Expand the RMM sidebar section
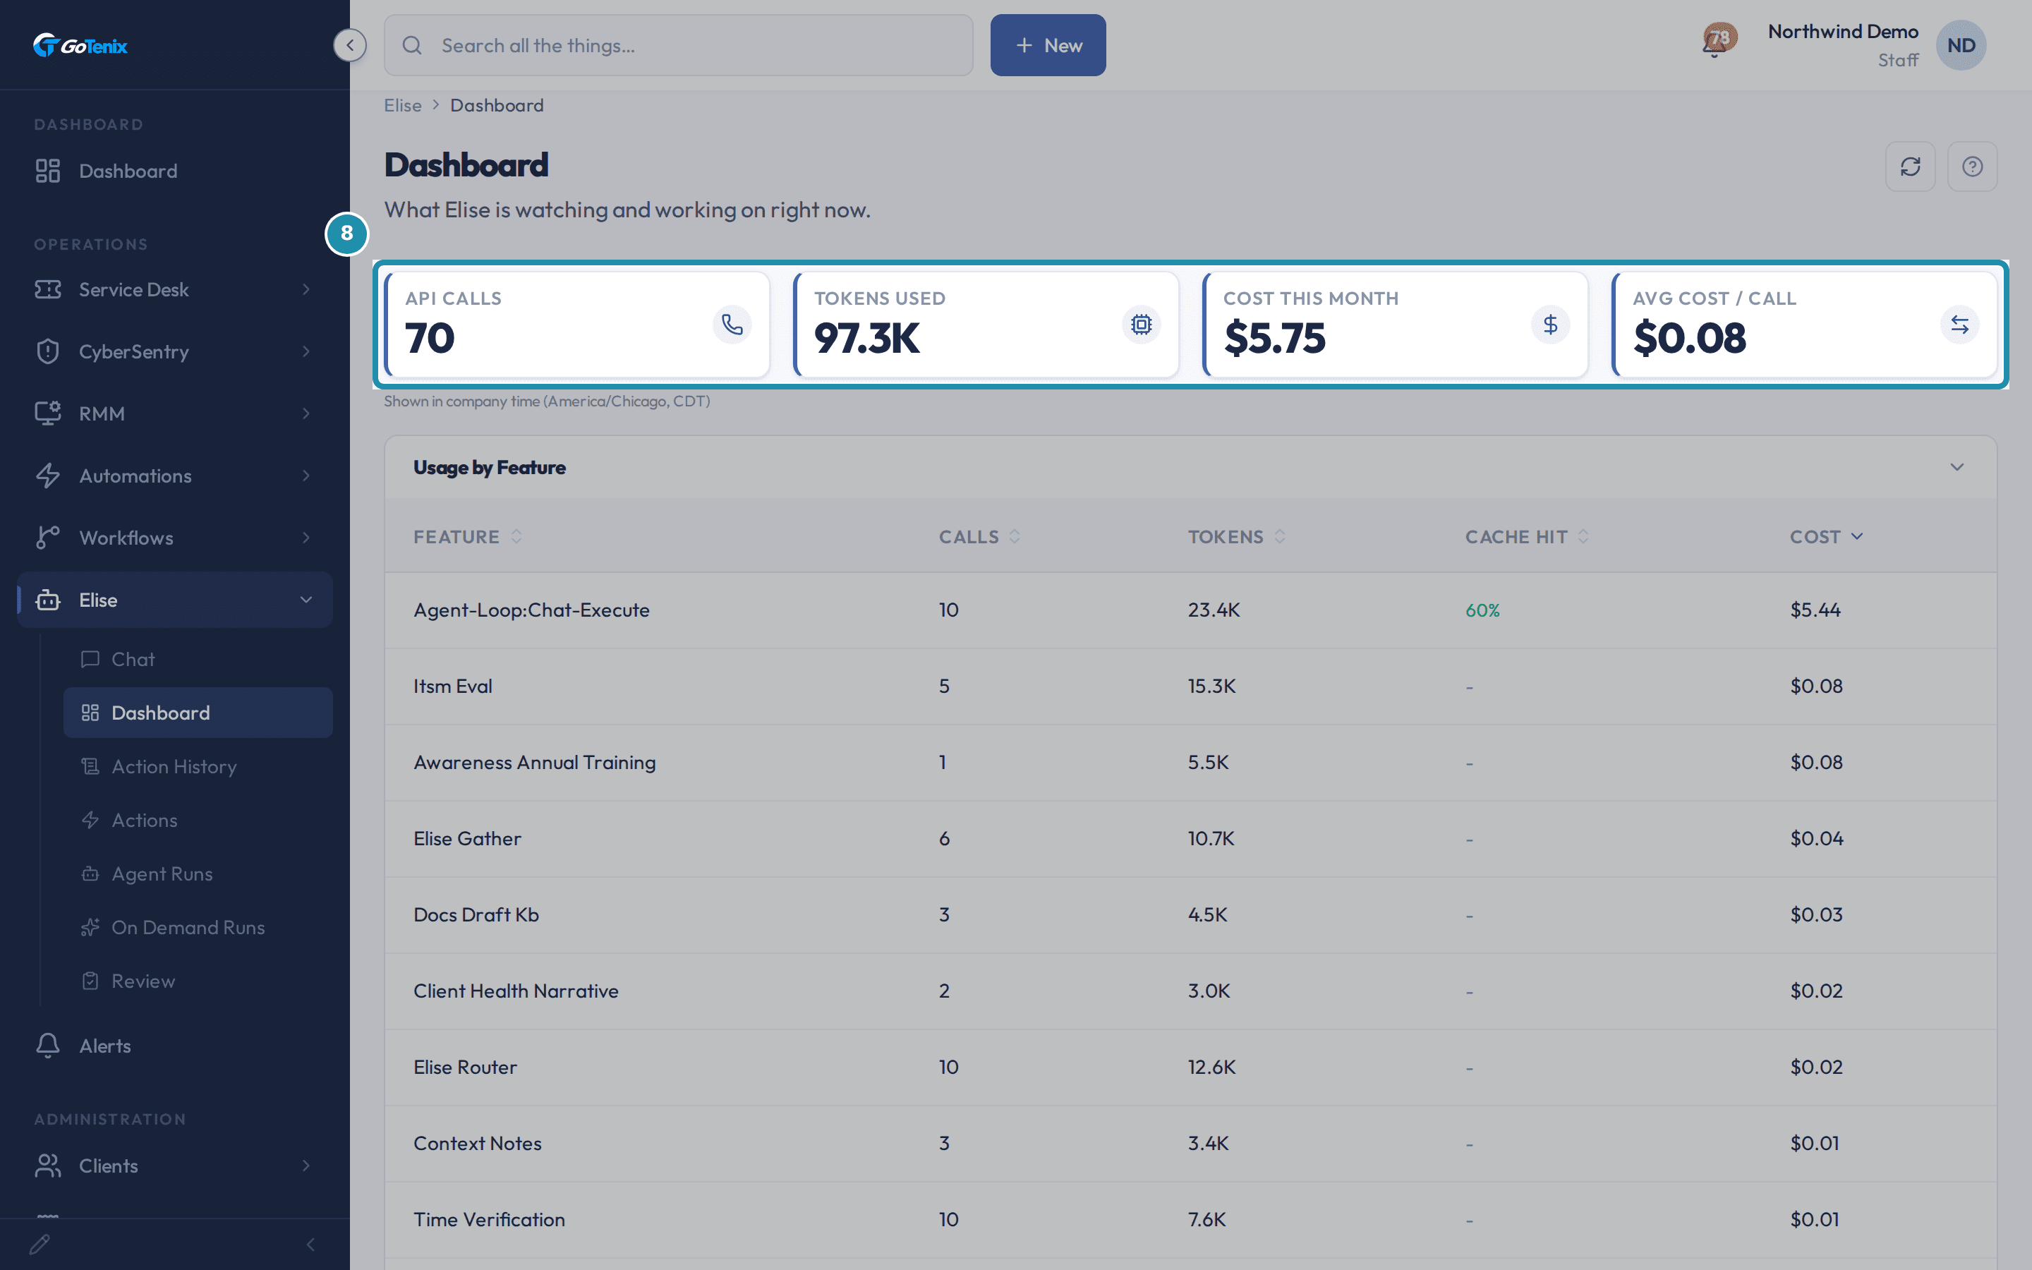Image resolution: width=2032 pixels, height=1270 pixels. coord(175,413)
